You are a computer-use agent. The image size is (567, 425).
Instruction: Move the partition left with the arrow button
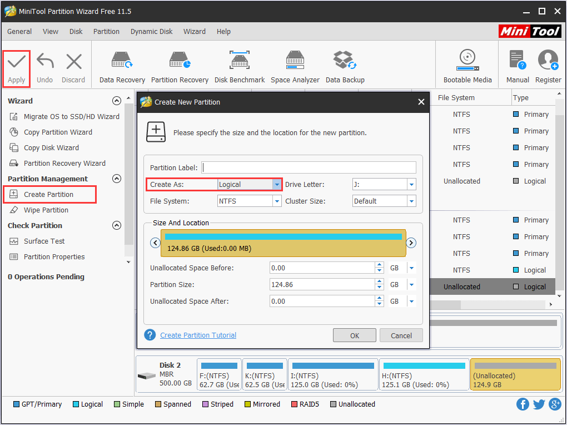click(155, 243)
